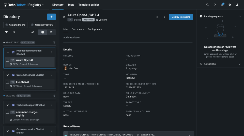Click the sort icon beside Registered section

pos(54,43)
